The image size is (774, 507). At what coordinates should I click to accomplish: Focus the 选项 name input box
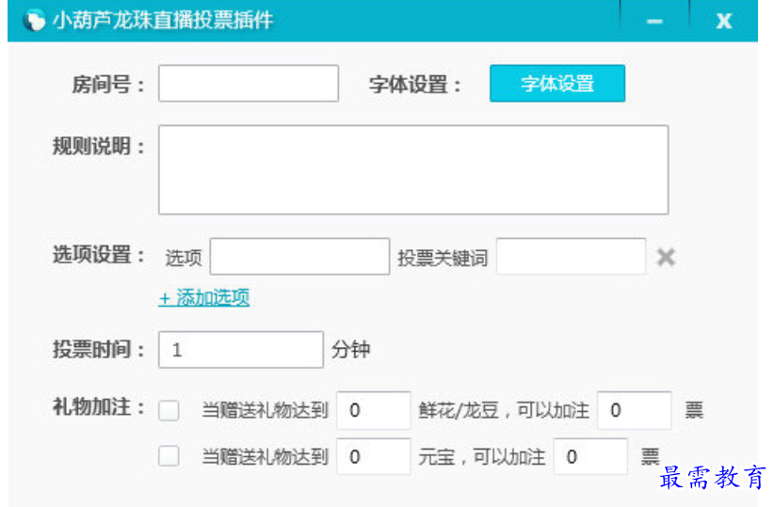(299, 257)
